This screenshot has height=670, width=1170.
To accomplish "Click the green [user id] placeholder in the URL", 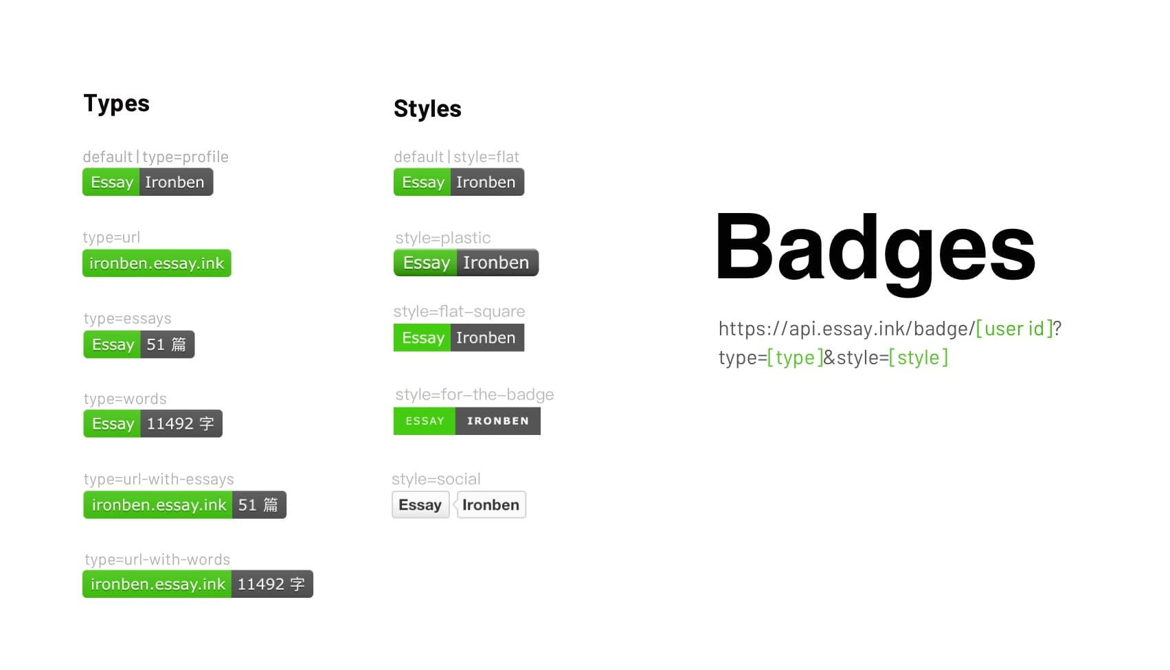I will [x=1014, y=328].
